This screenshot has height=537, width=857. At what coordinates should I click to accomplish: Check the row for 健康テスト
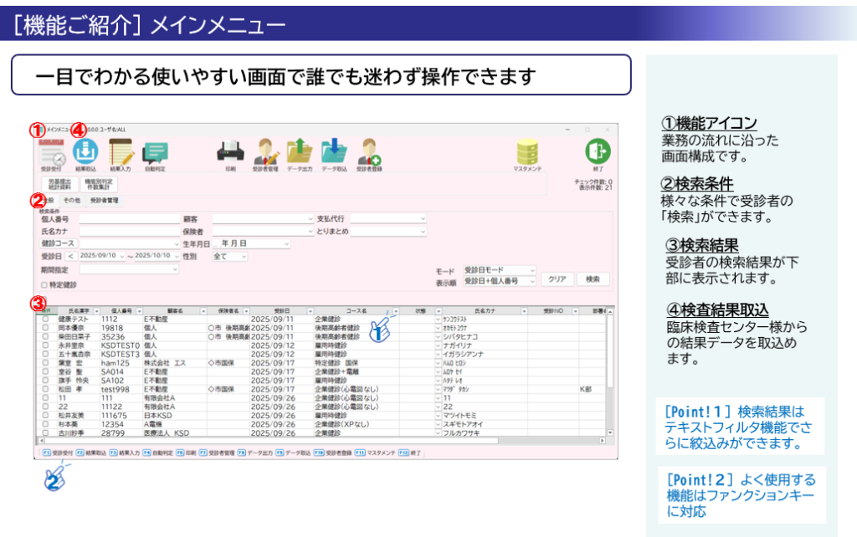45,319
